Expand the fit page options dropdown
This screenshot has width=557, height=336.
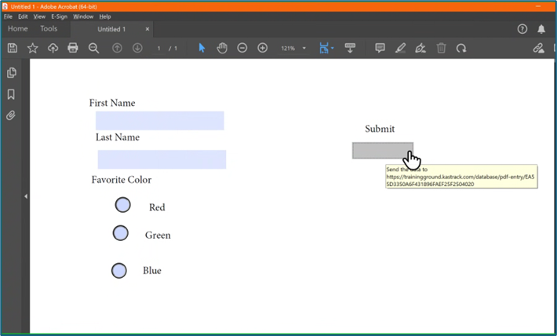click(333, 49)
